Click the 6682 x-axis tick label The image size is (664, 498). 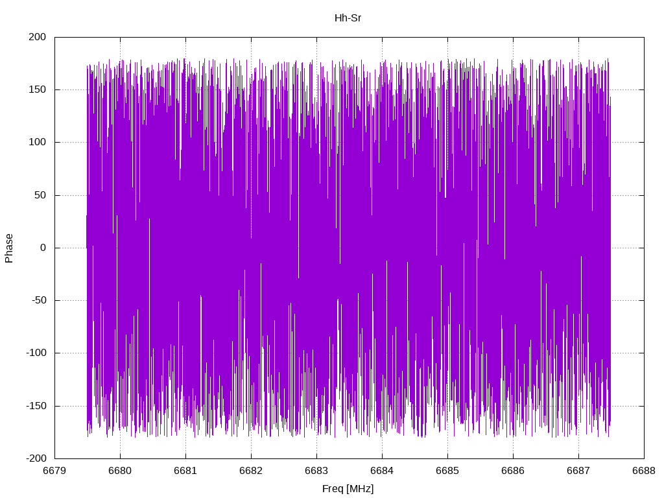[251, 471]
